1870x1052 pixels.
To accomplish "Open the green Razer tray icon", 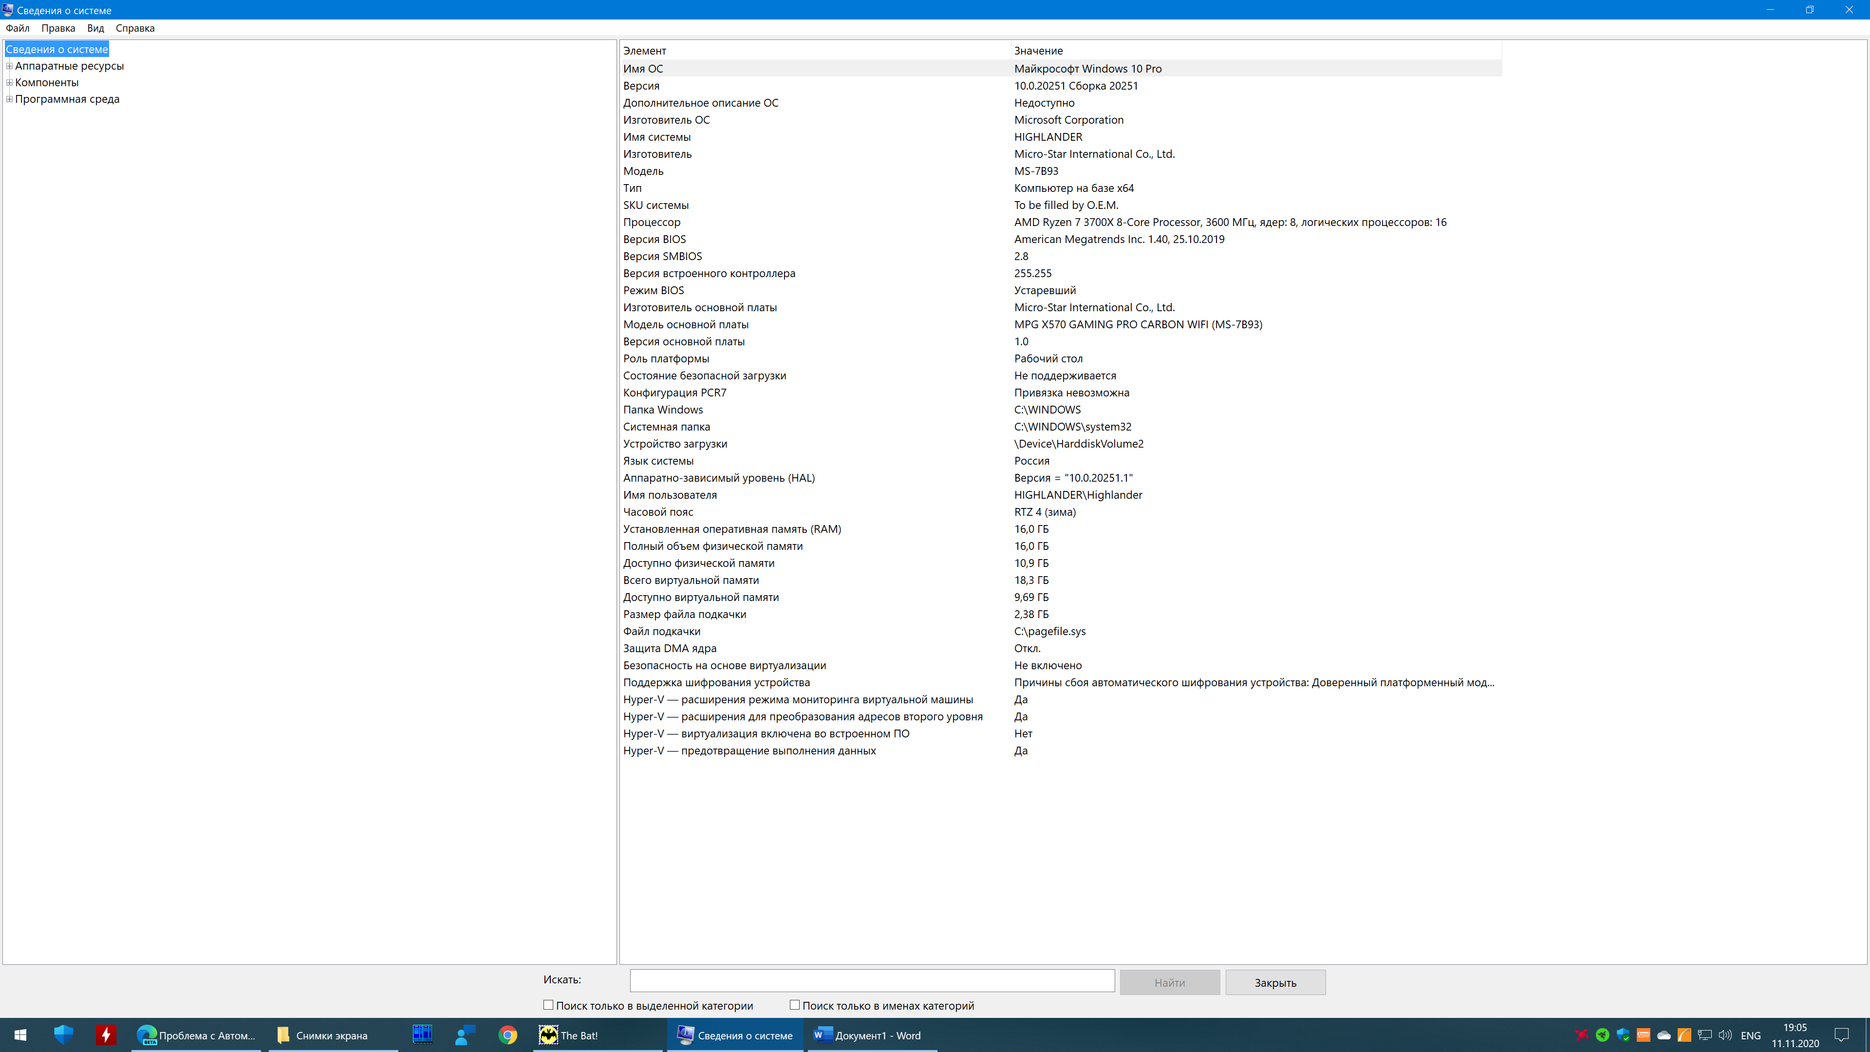I will click(x=1602, y=1035).
